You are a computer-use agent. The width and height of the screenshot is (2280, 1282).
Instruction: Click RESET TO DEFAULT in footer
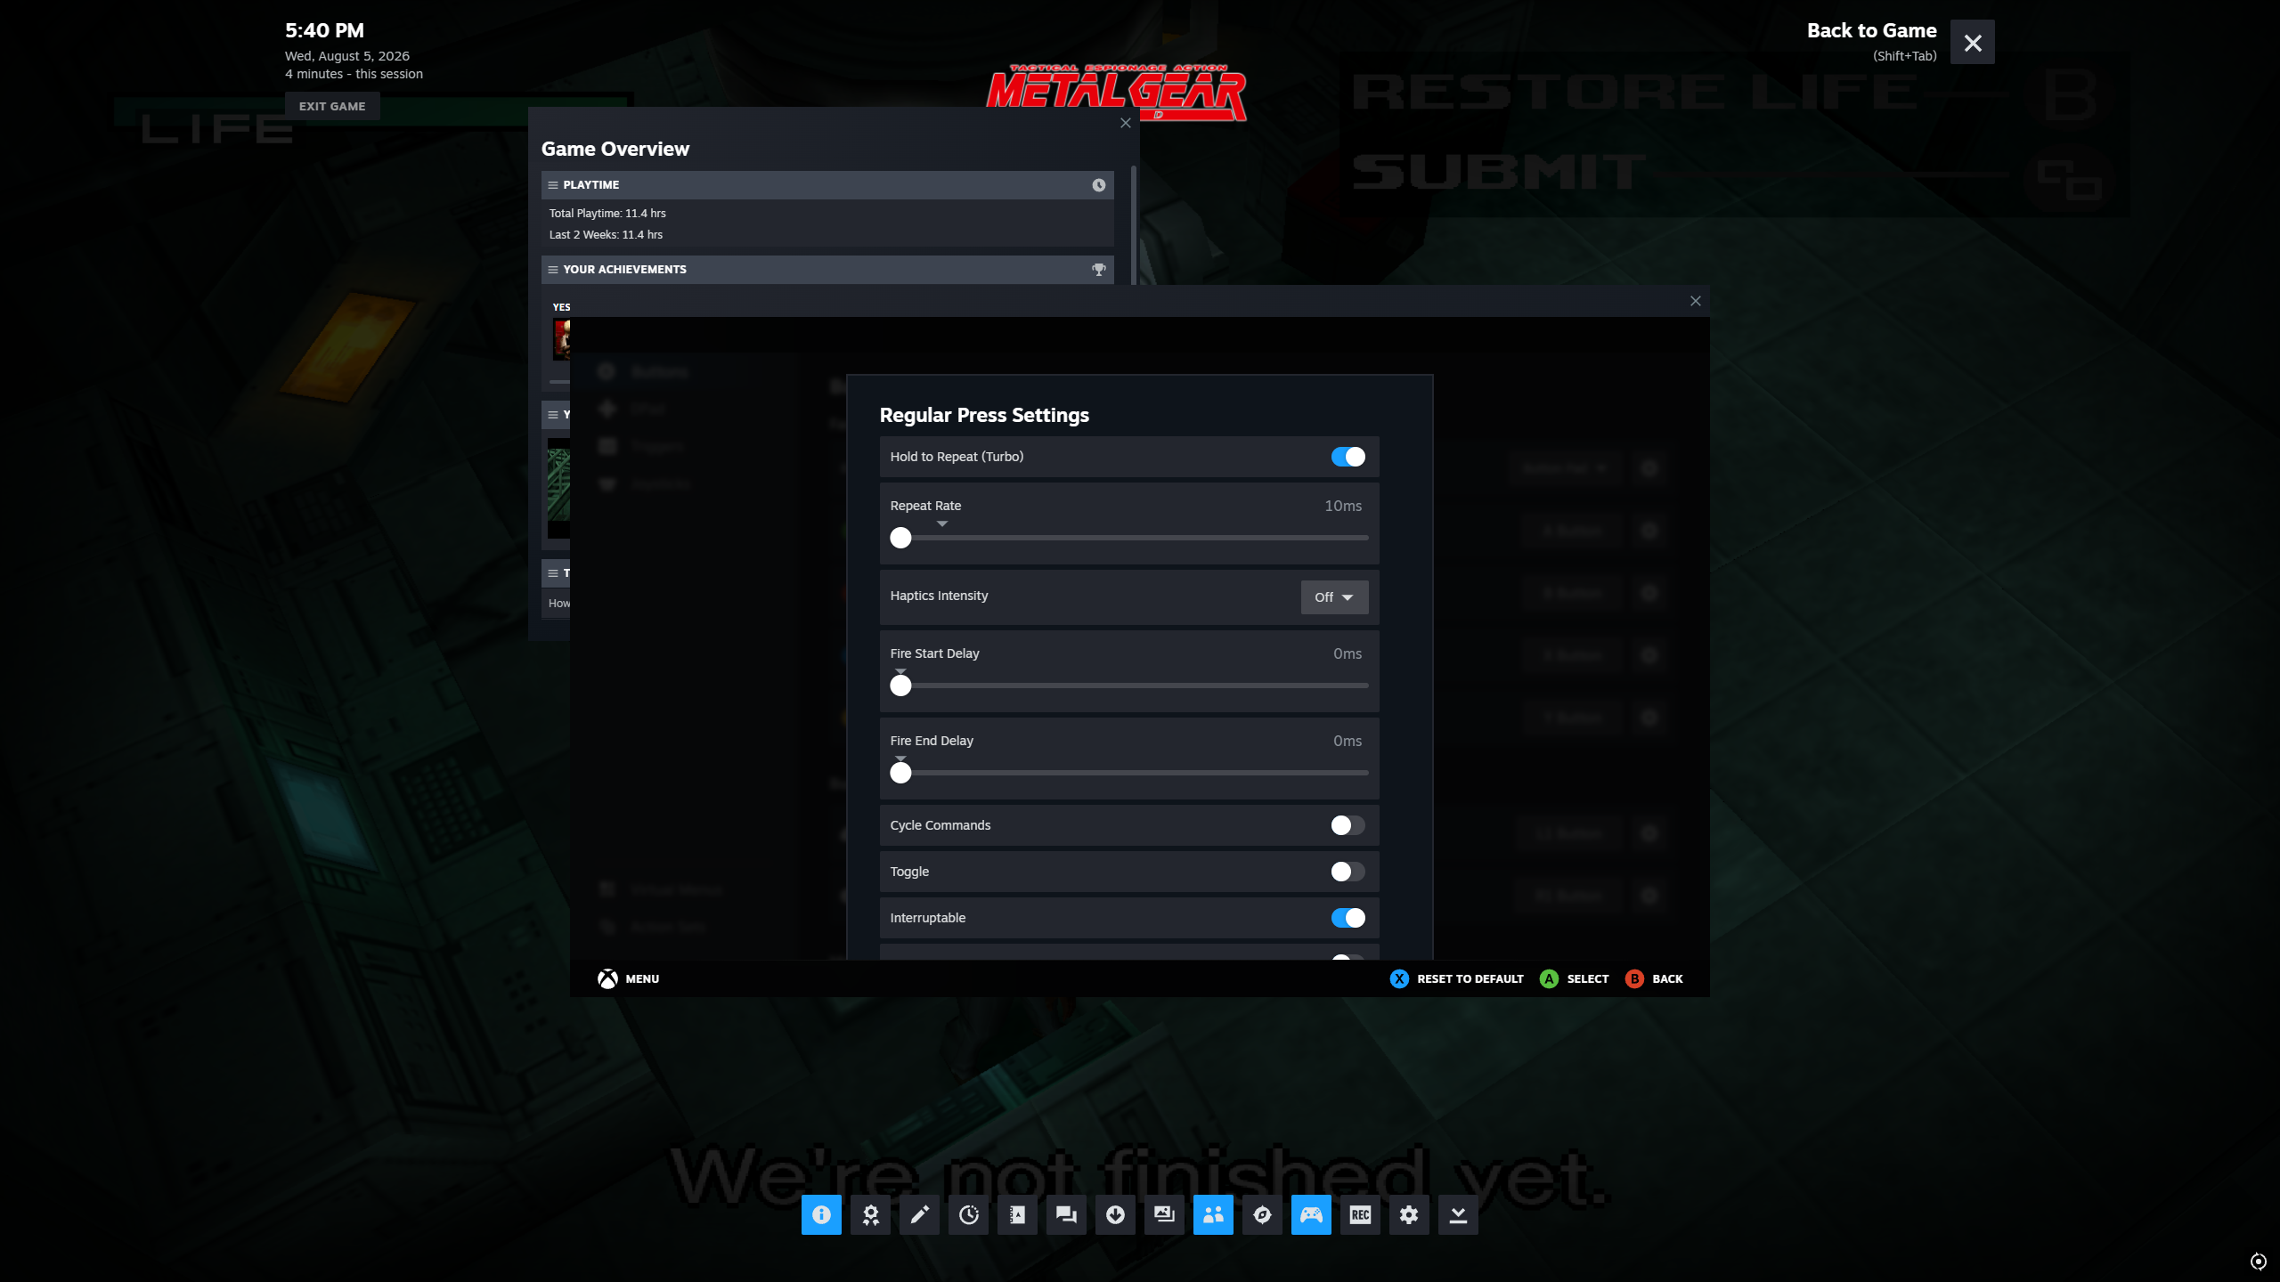point(1470,978)
